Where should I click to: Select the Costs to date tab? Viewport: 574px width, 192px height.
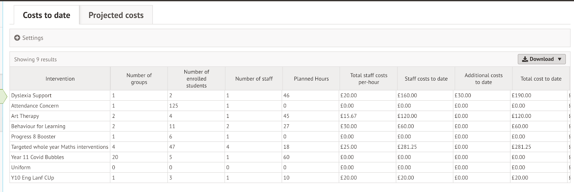(x=46, y=15)
